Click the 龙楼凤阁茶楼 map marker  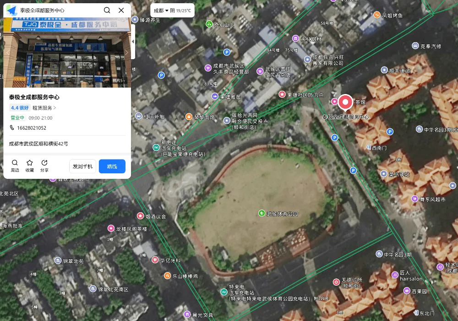[x=111, y=228]
